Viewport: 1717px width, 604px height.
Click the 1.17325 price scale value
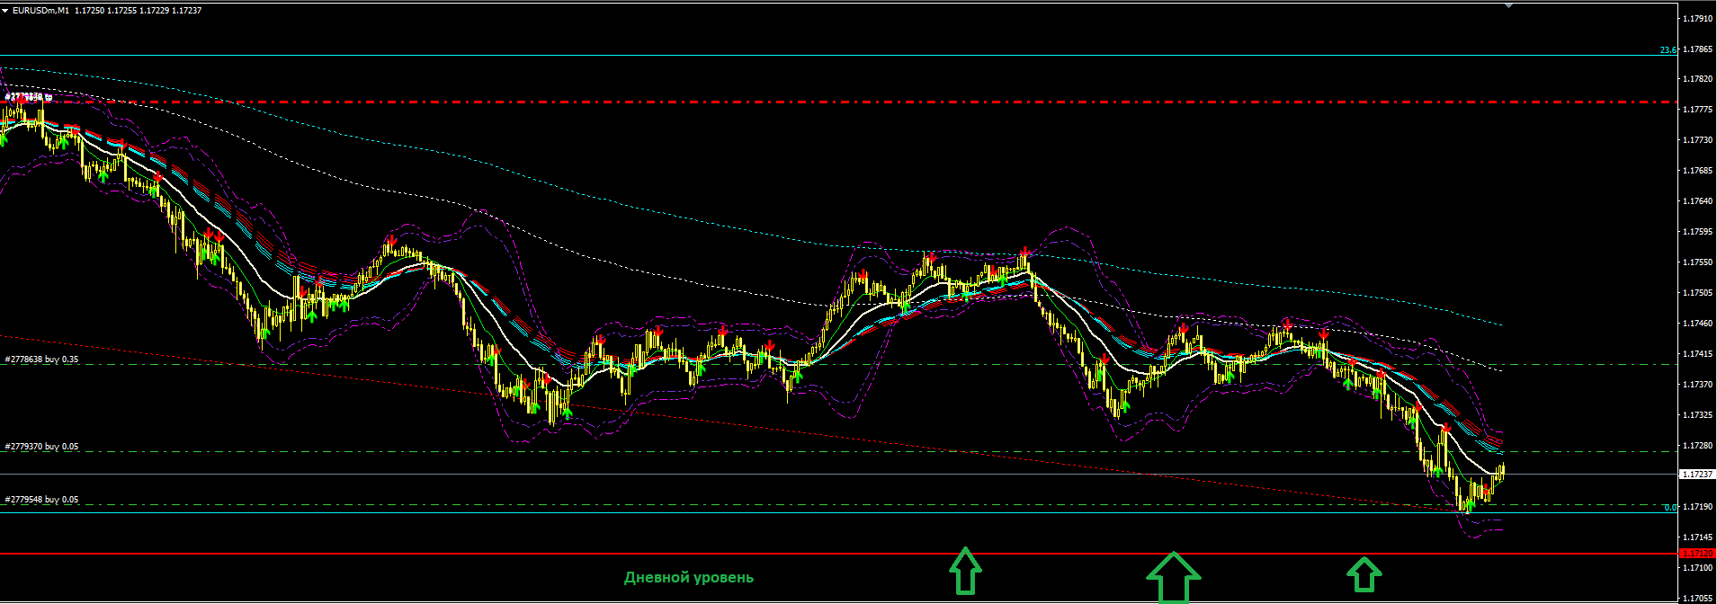1697,415
